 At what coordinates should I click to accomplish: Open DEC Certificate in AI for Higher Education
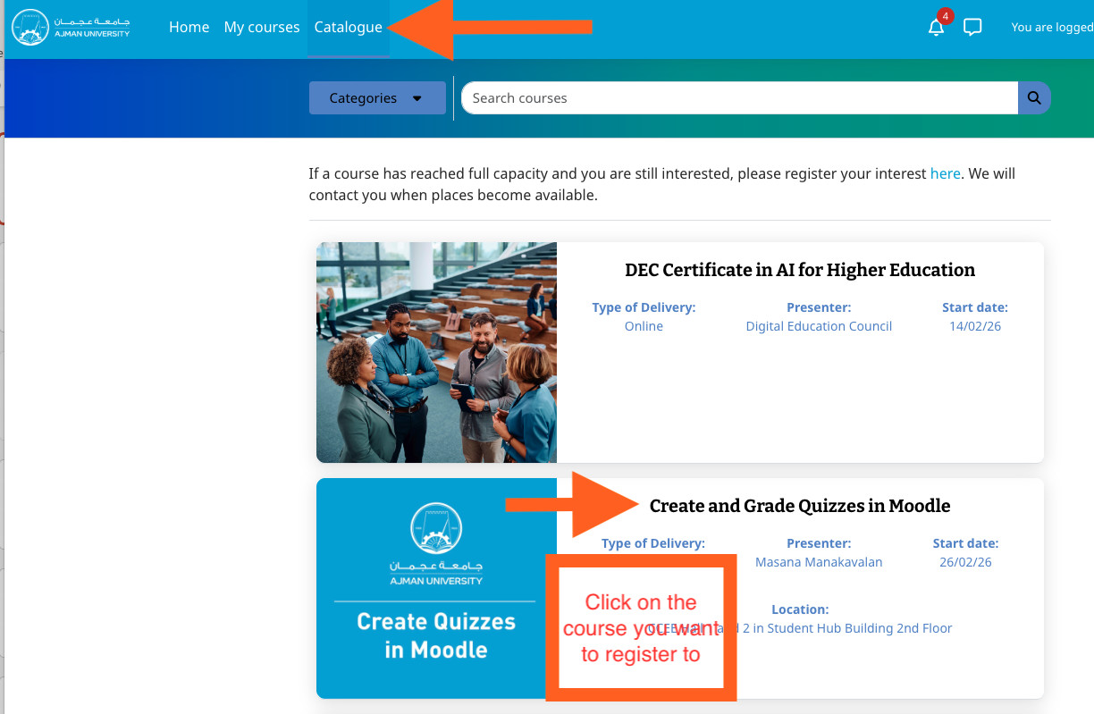point(799,270)
